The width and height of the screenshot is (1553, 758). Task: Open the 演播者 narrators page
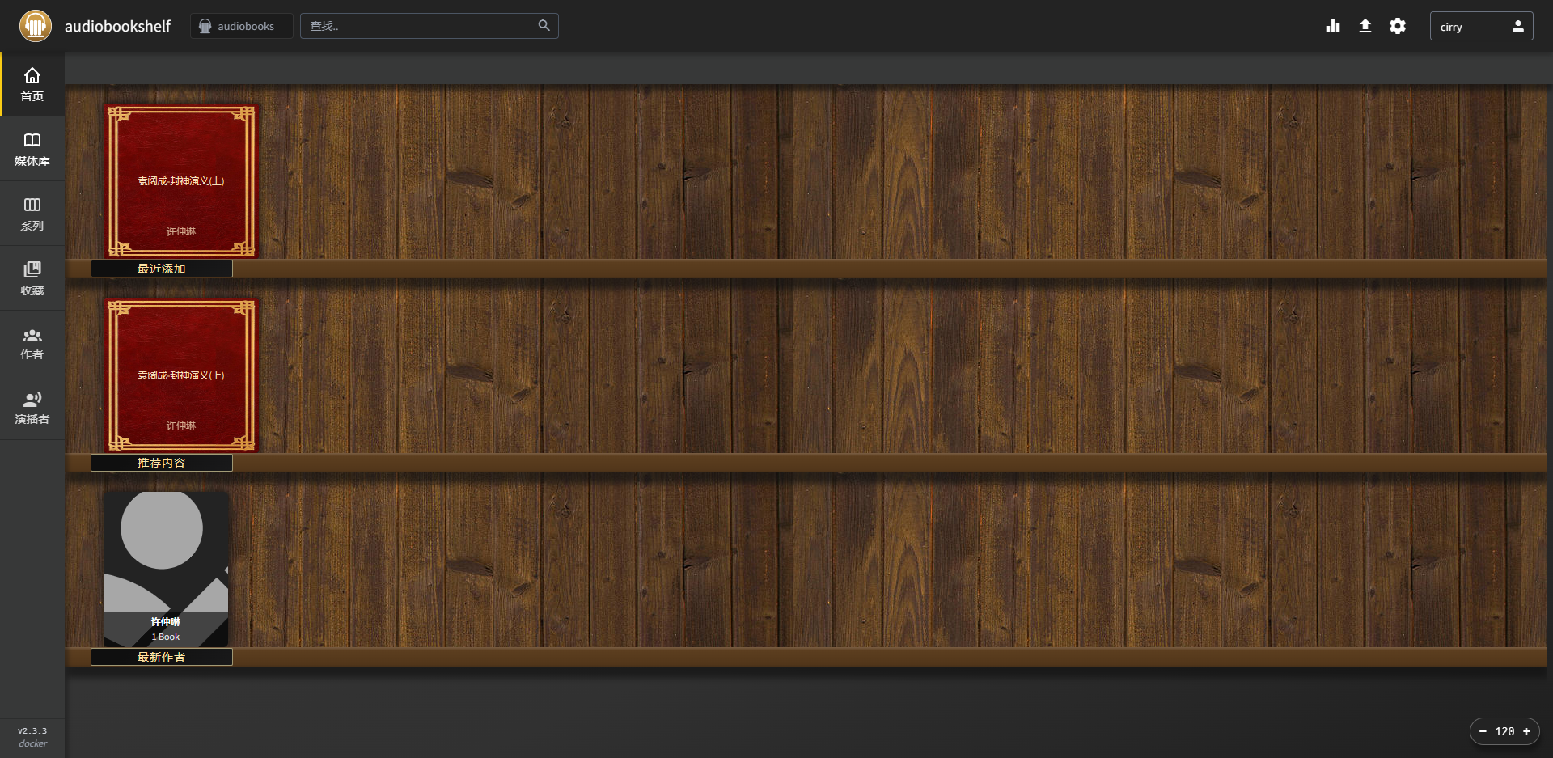click(x=32, y=408)
